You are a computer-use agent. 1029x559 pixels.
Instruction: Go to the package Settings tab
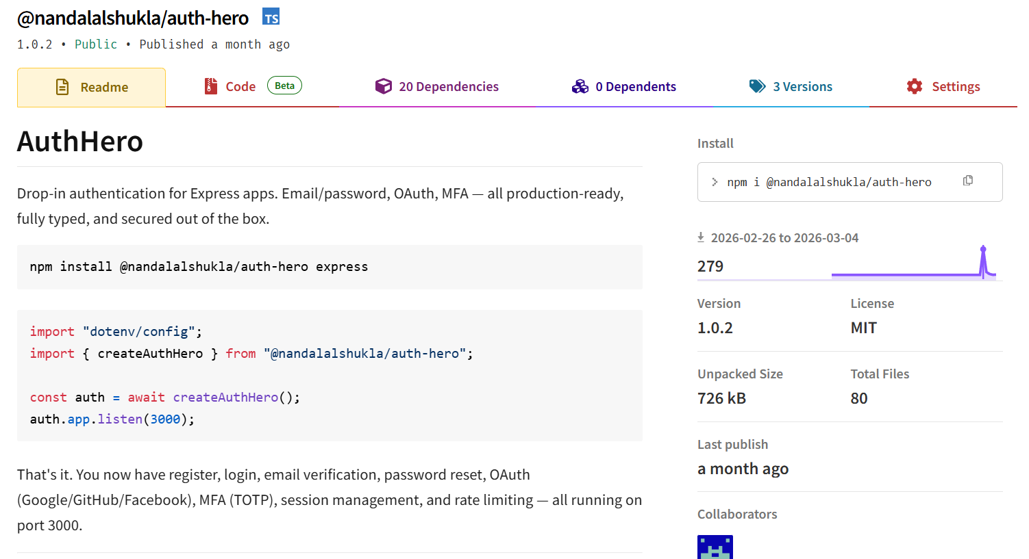point(956,87)
